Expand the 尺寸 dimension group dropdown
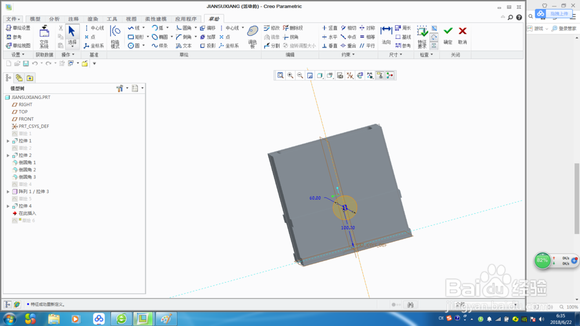 click(x=396, y=54)
